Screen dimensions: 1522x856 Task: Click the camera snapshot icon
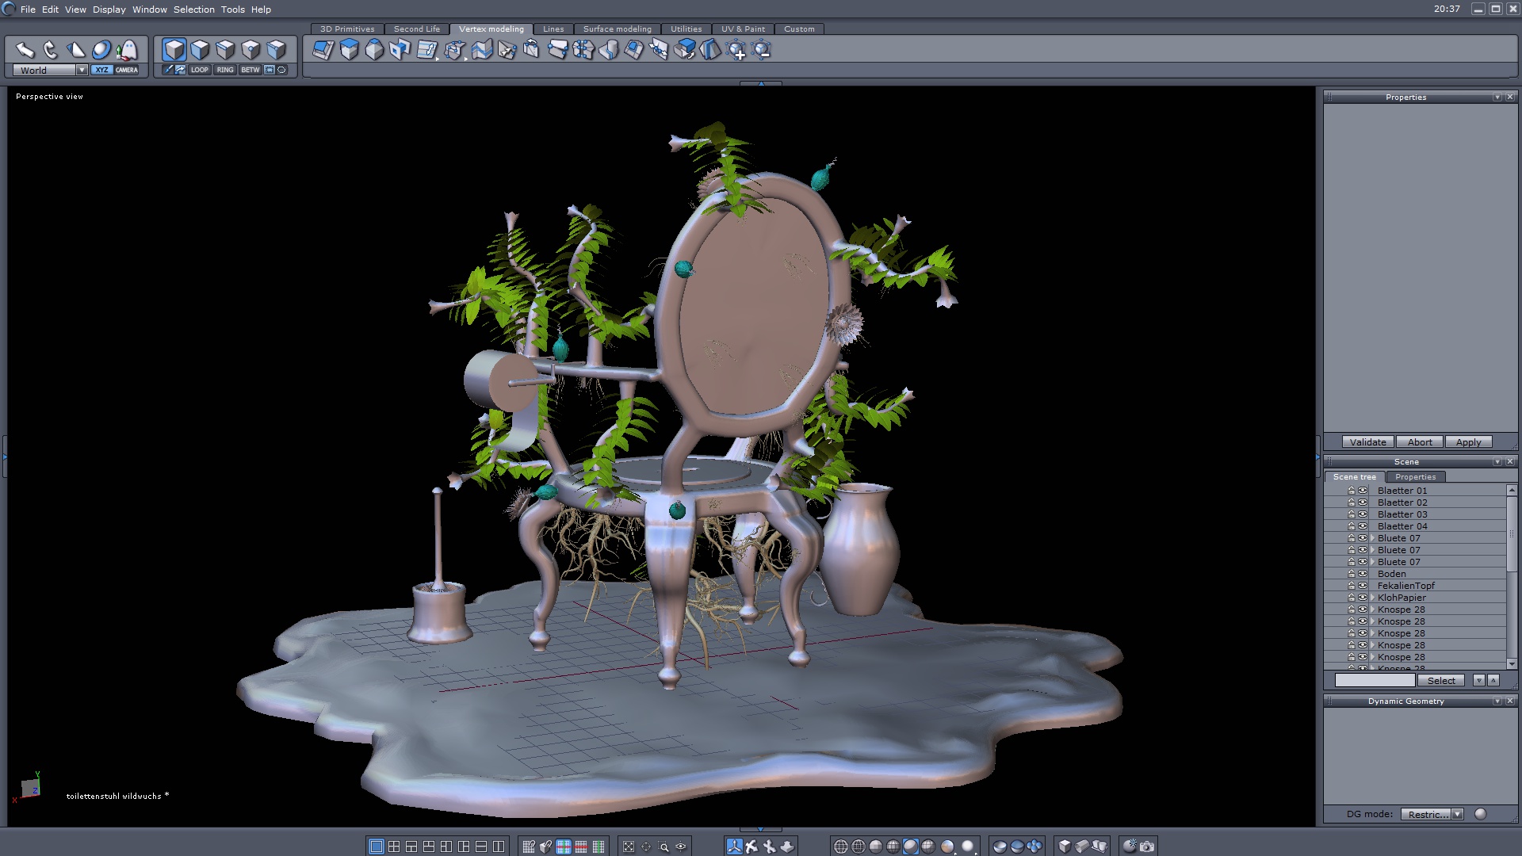(x=1147, y=846)
